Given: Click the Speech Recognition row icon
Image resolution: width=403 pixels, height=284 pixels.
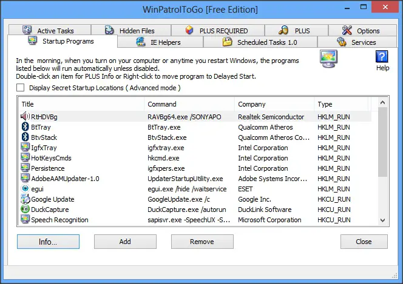Looking at the screenshot, I should (25, 219).
